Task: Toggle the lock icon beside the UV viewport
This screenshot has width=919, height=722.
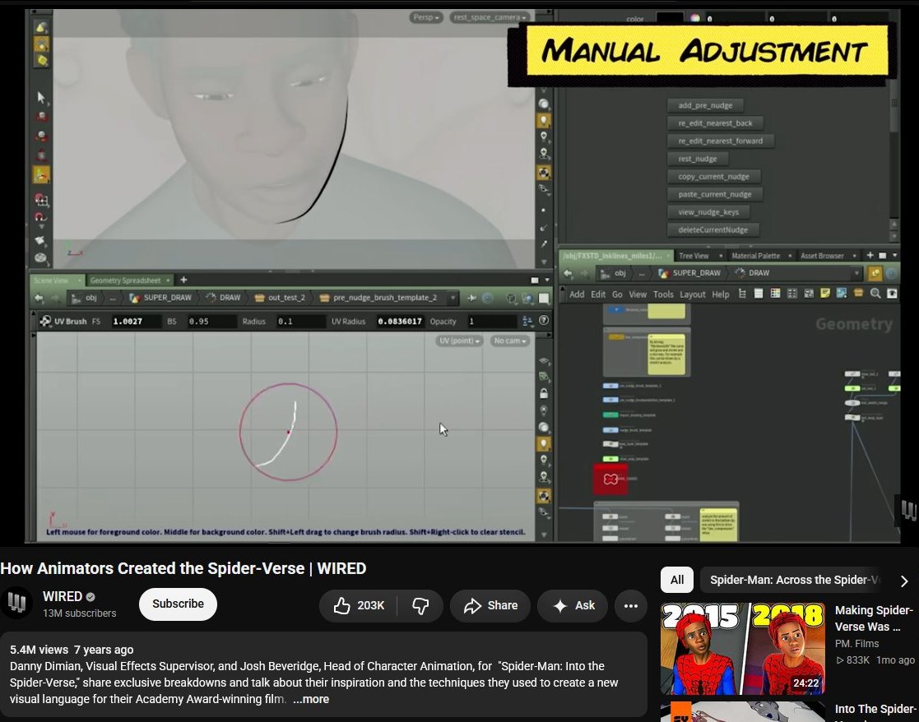Action: (x=544, y=393)
